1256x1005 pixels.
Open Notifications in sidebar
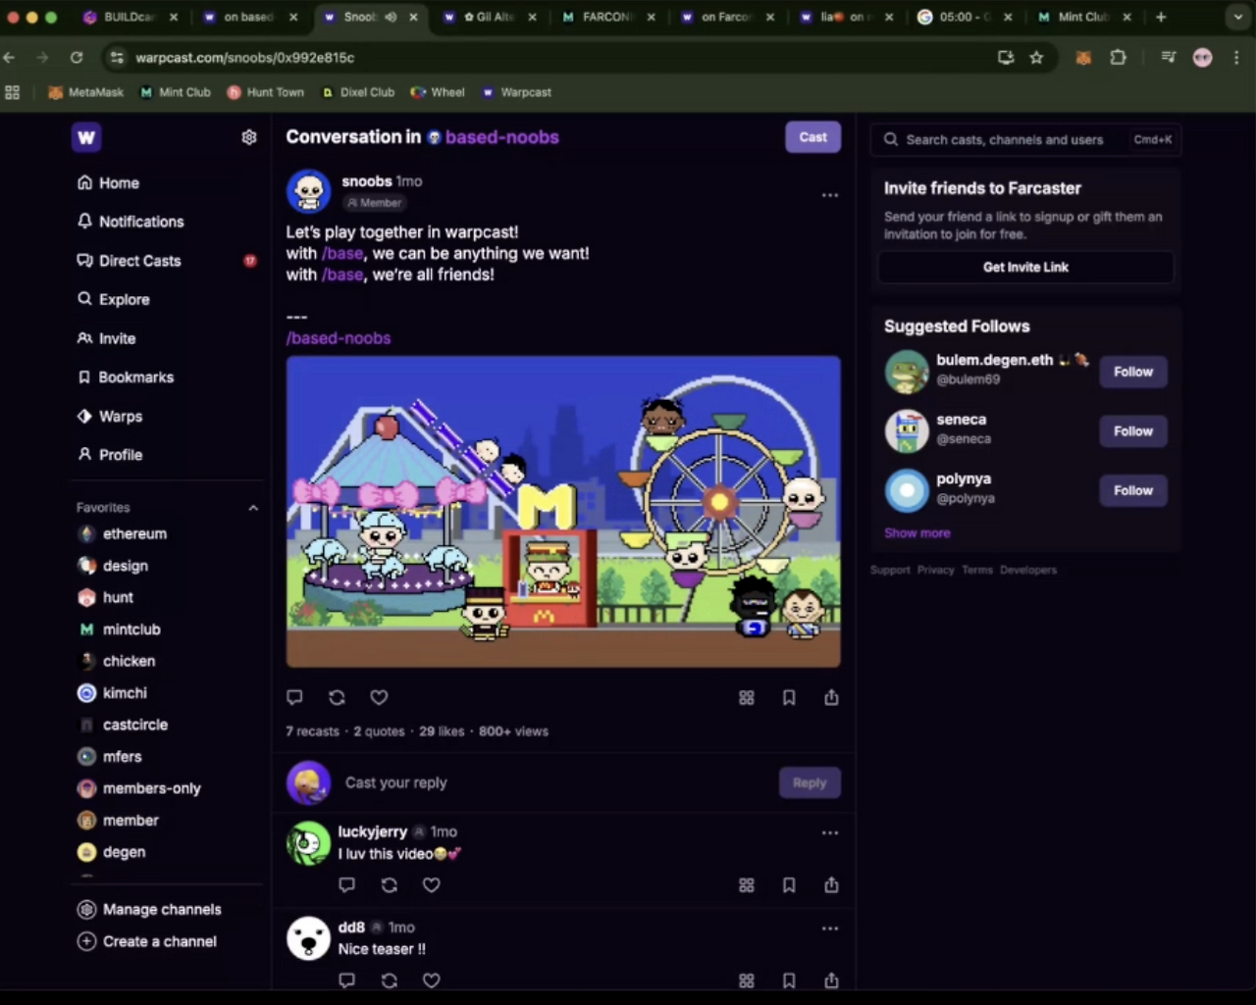pos(131,222)
